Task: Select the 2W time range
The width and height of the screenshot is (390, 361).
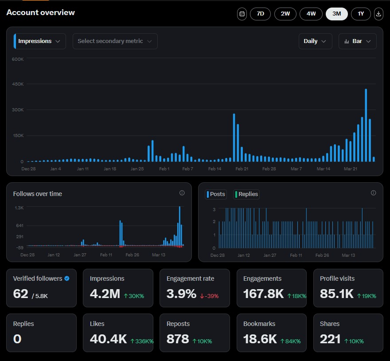Action: [285, 14]
